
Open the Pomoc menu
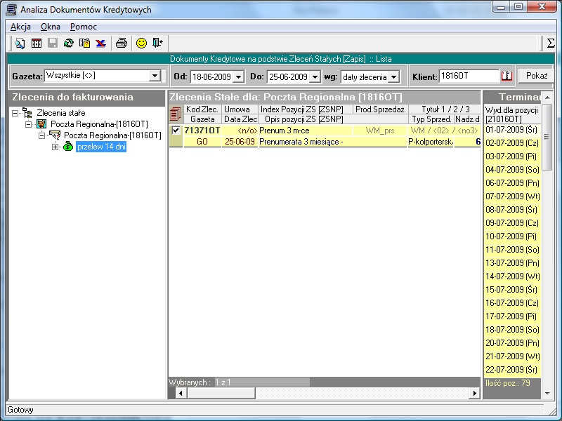(83, 27)
